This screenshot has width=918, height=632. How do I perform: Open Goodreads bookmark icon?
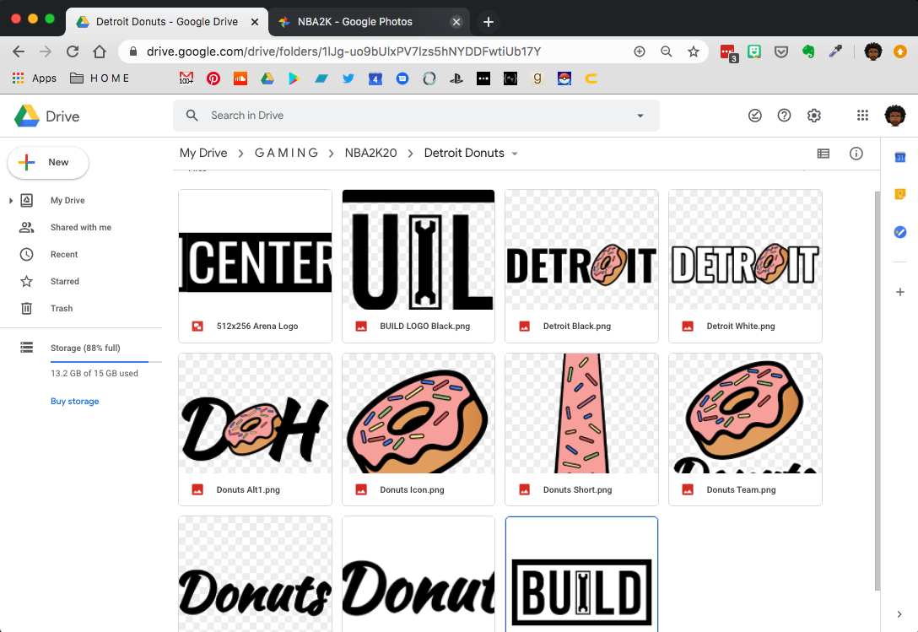[x=537, y=78]
